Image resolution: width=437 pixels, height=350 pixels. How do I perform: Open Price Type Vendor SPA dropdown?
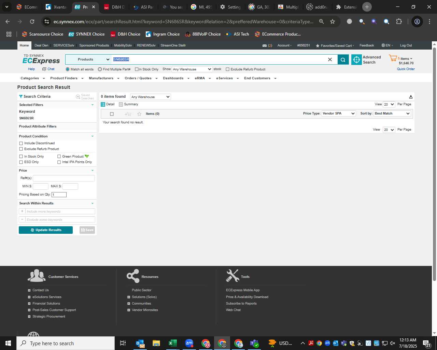pyautogui.click(x=339, y=113)
